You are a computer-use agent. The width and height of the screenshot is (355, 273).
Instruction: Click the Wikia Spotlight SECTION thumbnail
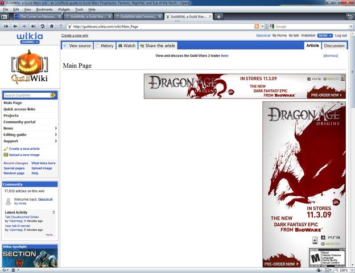(x=30, y=258)
